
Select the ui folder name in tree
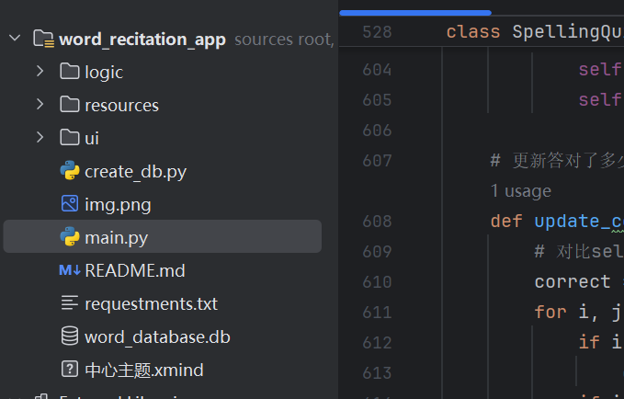coord(92,138)
